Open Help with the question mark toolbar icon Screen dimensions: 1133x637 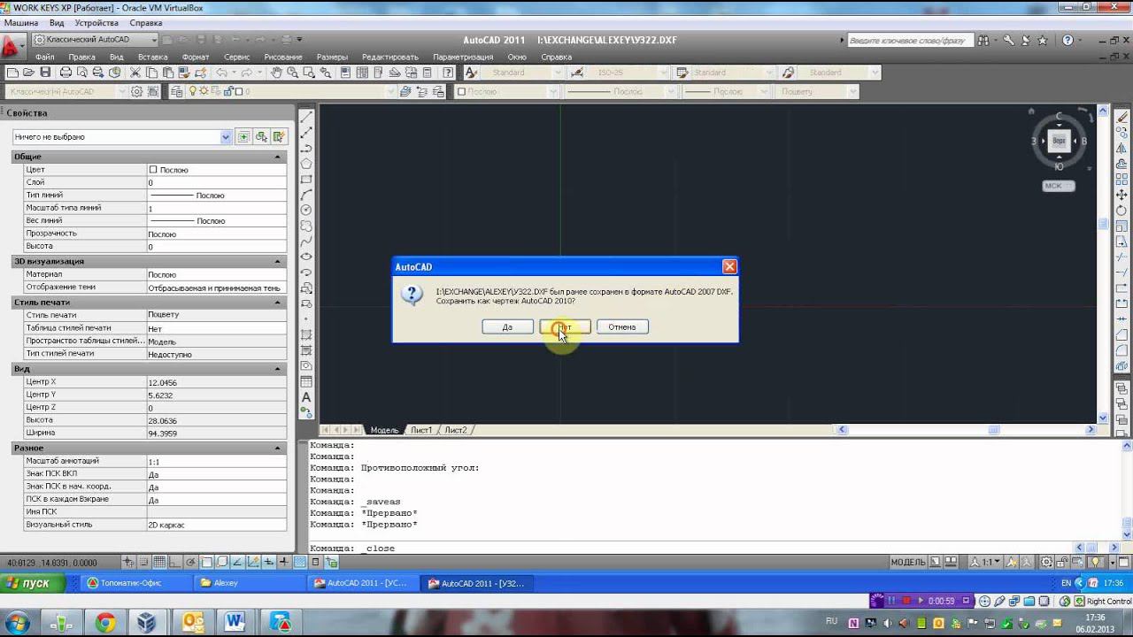pos(449,73)
